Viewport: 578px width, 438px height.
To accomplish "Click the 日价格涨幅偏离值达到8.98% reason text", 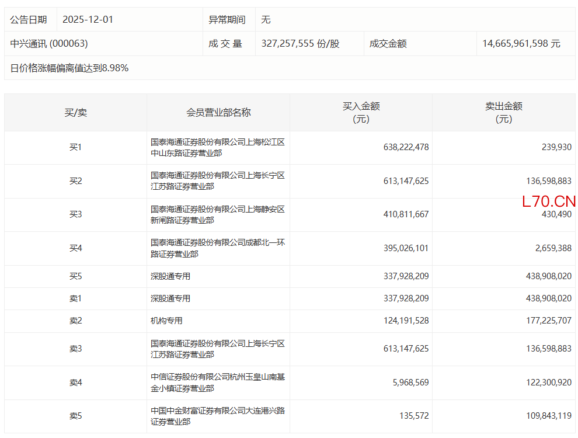I will click(x=69, y=68).
